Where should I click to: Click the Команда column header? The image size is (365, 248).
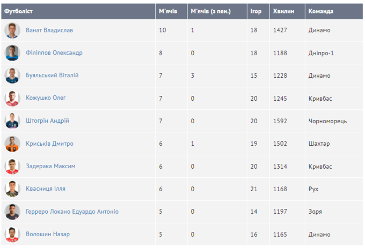click(321, 11)
